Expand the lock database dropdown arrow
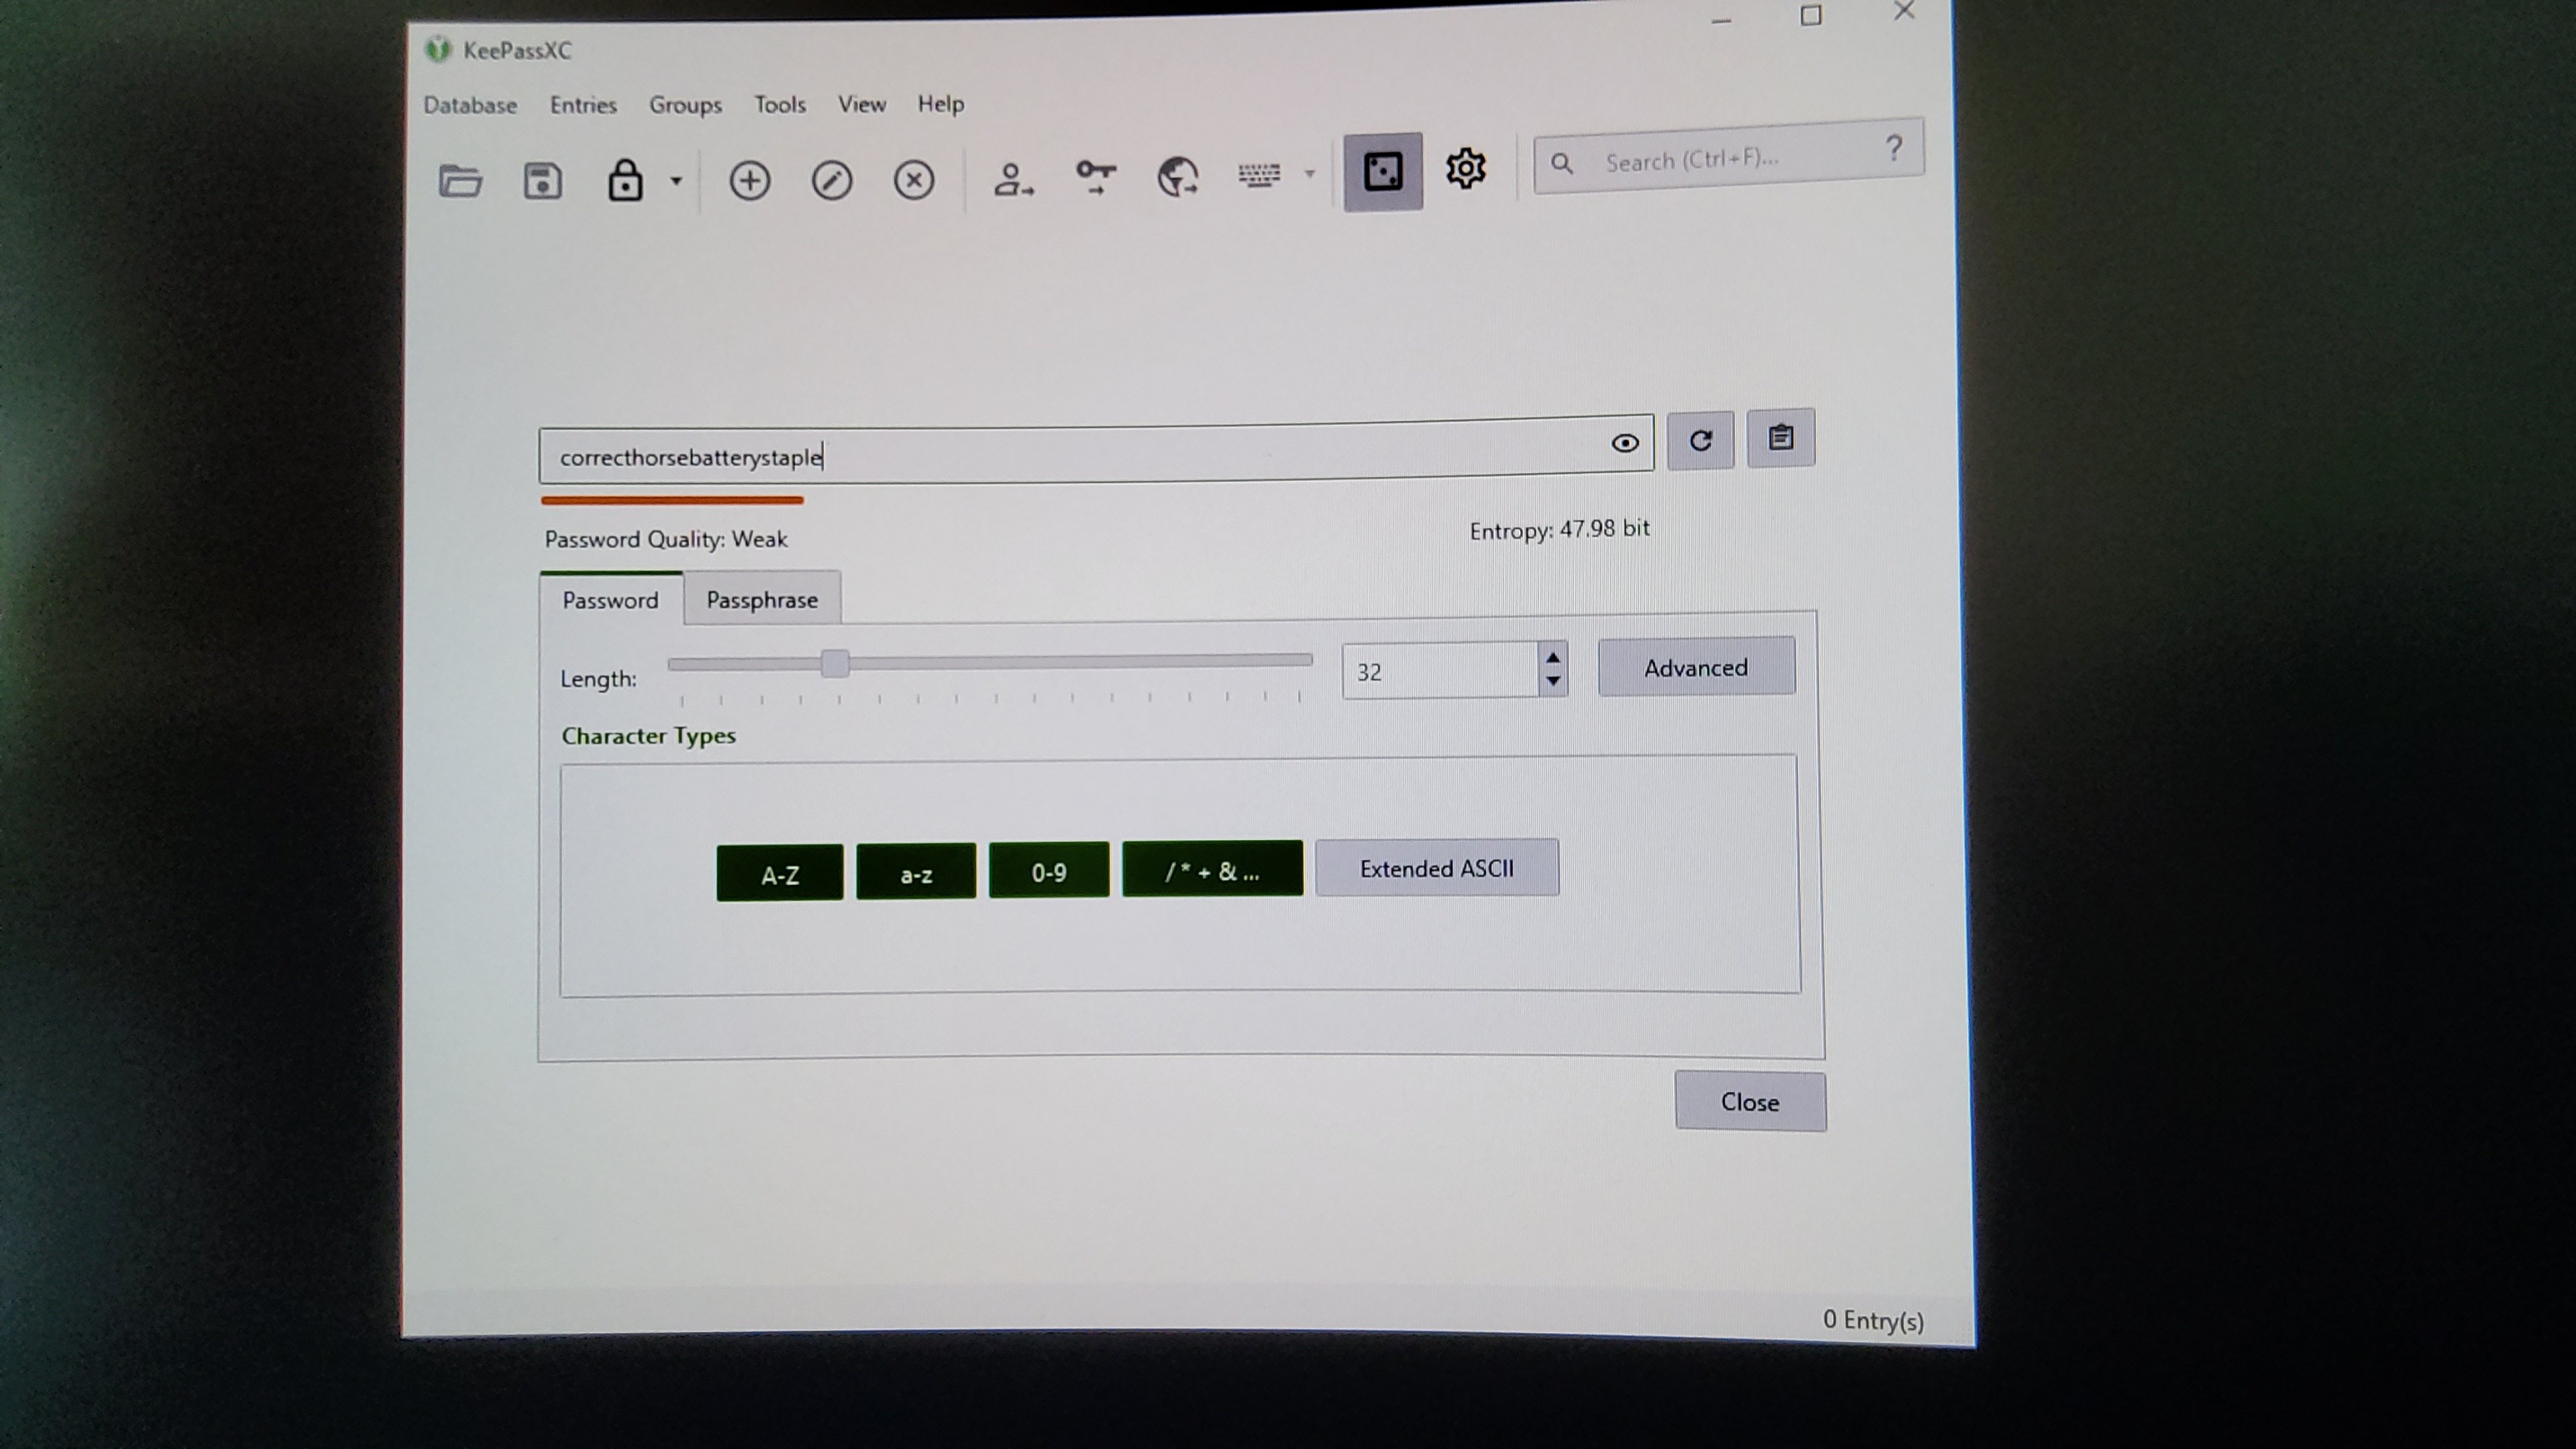Screen dimensions: 2576x1449 tap(677, 181)
